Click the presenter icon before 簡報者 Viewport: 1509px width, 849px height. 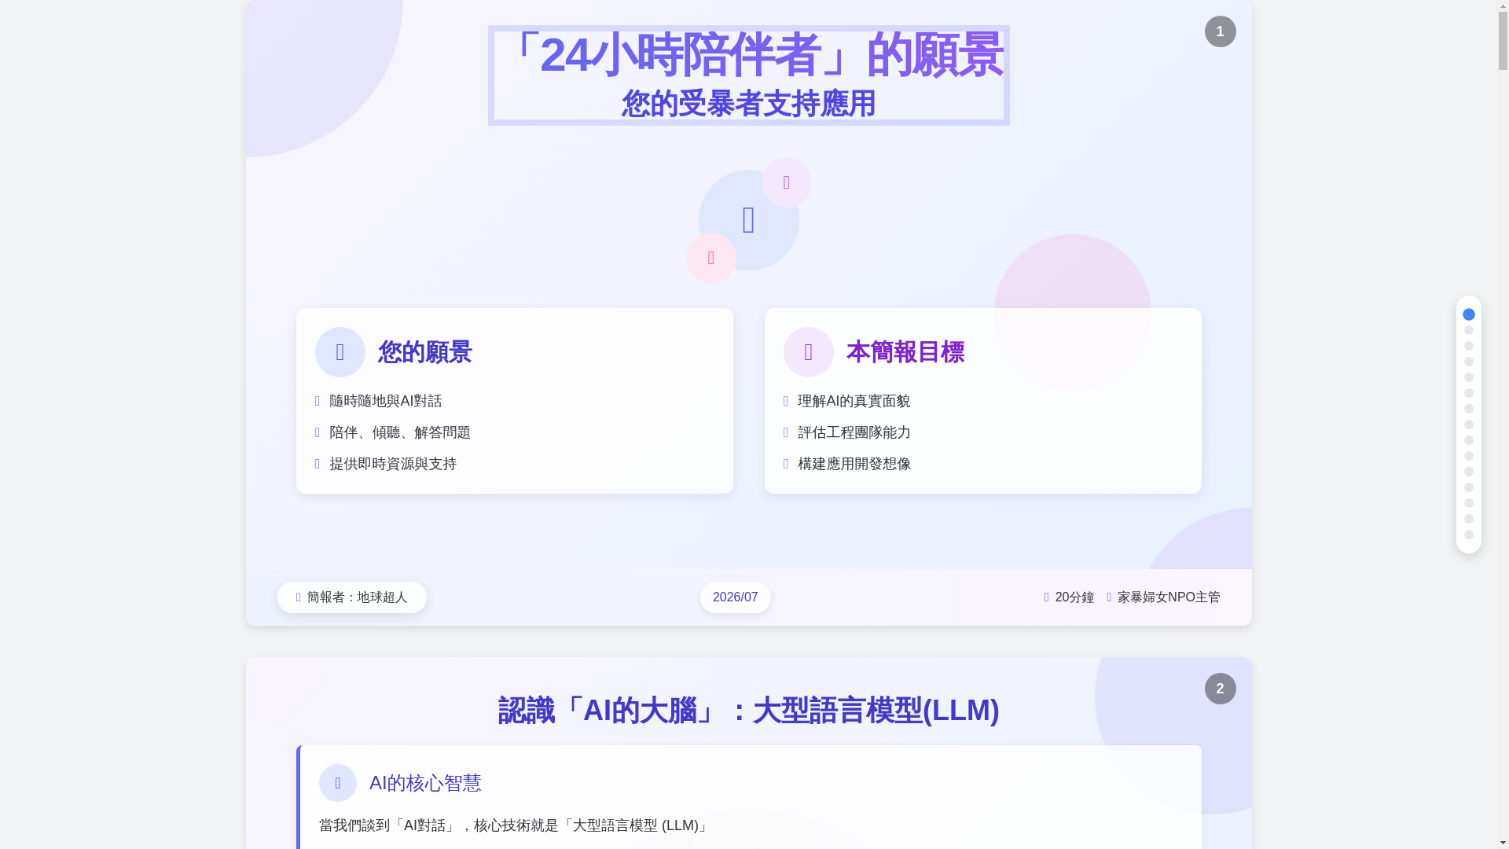click(x=299, y=597)
